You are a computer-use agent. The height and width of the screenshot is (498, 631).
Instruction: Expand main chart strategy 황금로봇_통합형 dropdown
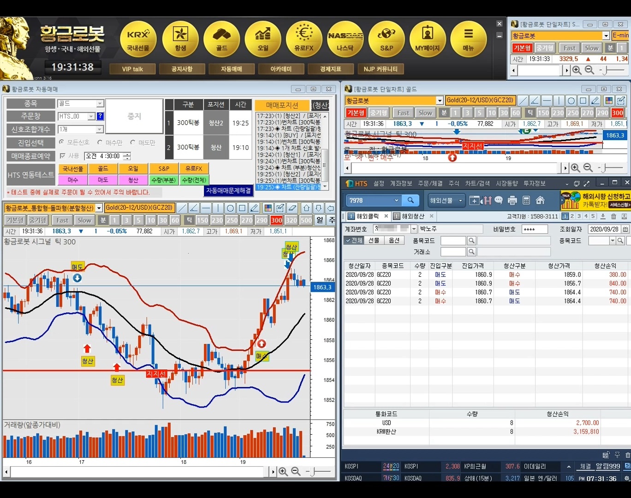click(x=99, y=208)
